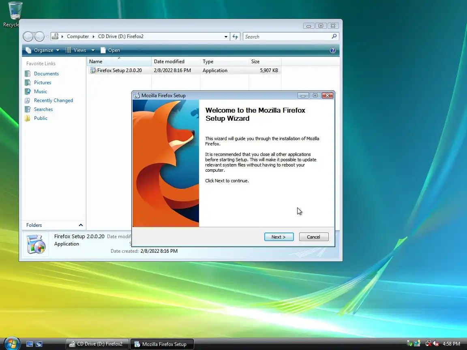This screenshot has height=350, width=467.
Task: Click the Explorer Back navigation button
Action: (28, 36)
